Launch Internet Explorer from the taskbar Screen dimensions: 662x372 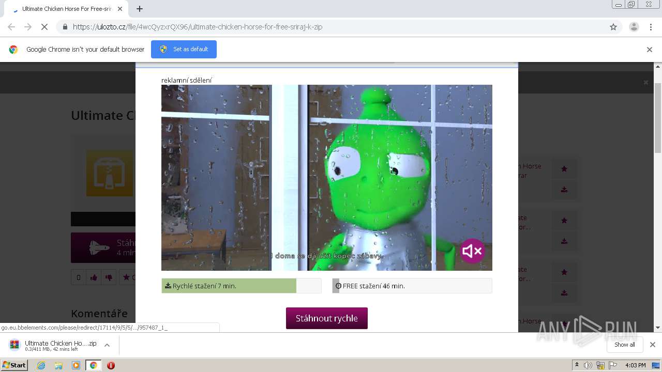tap(41, 365)
